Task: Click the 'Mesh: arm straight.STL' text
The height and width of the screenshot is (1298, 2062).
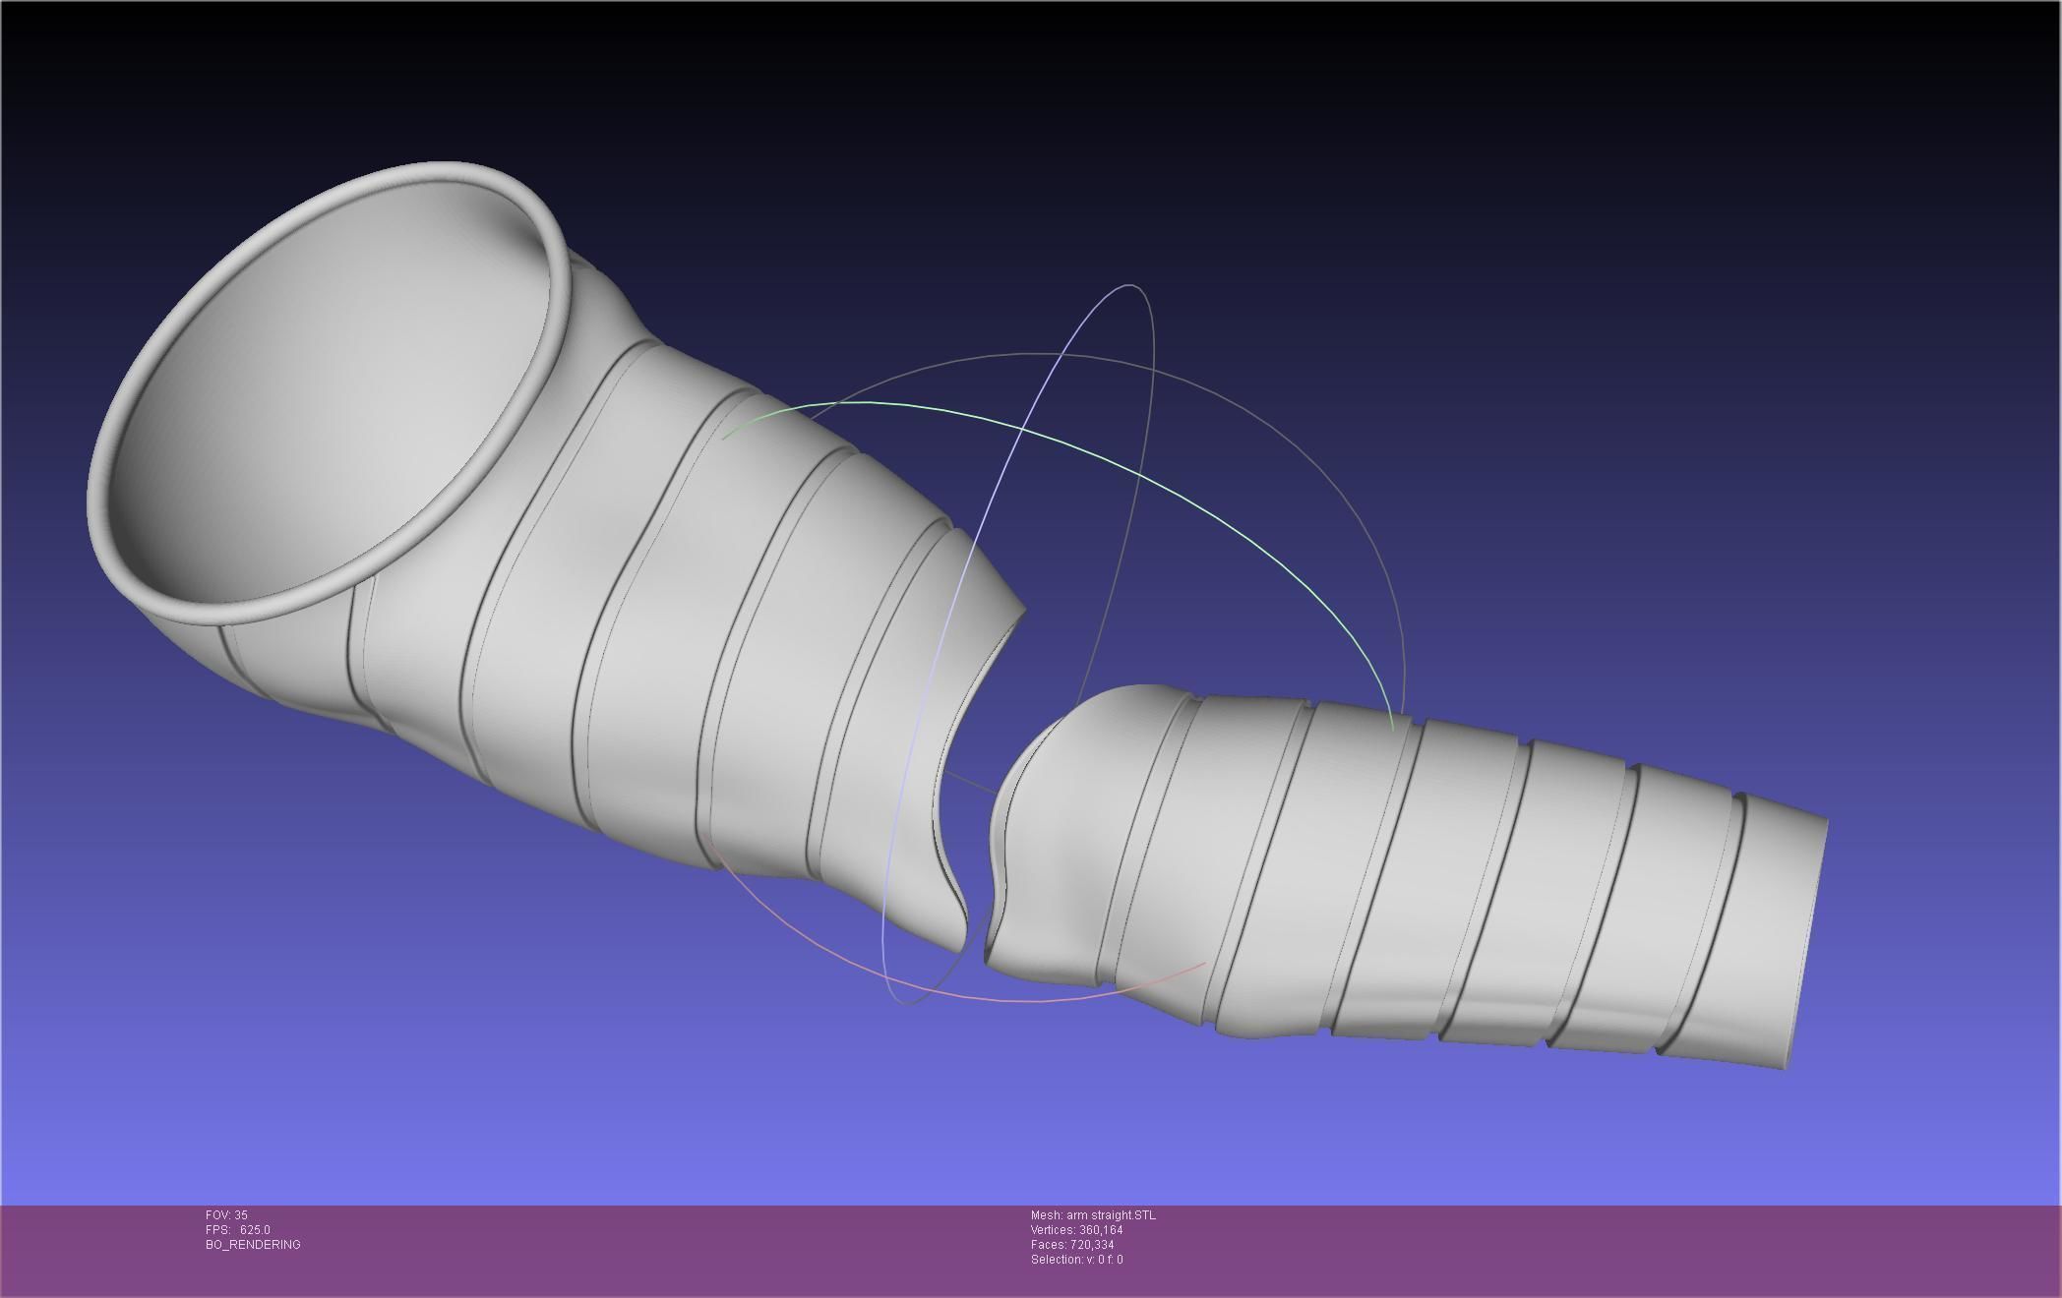Action: click(x=1093, y=1215)
